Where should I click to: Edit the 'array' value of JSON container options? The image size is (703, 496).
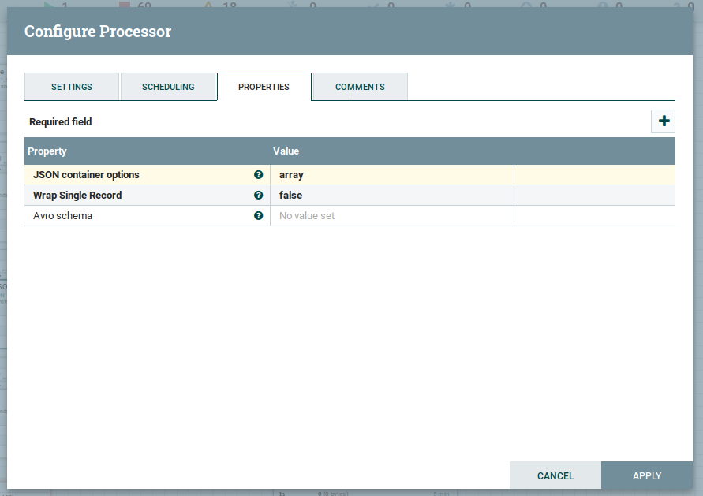tap(391, 175)
